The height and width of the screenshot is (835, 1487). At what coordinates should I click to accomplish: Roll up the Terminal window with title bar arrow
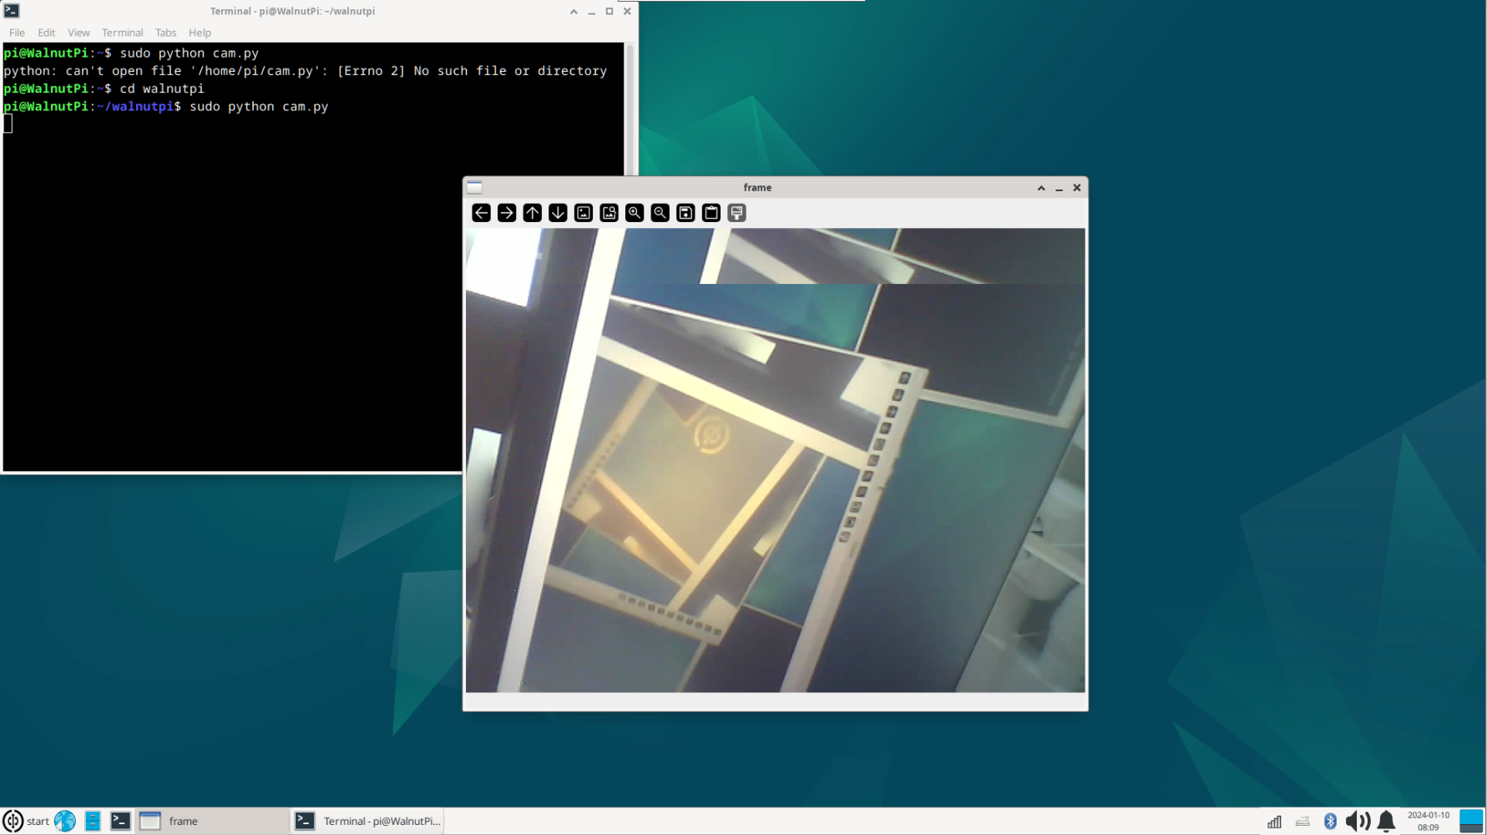click(574, 11)
